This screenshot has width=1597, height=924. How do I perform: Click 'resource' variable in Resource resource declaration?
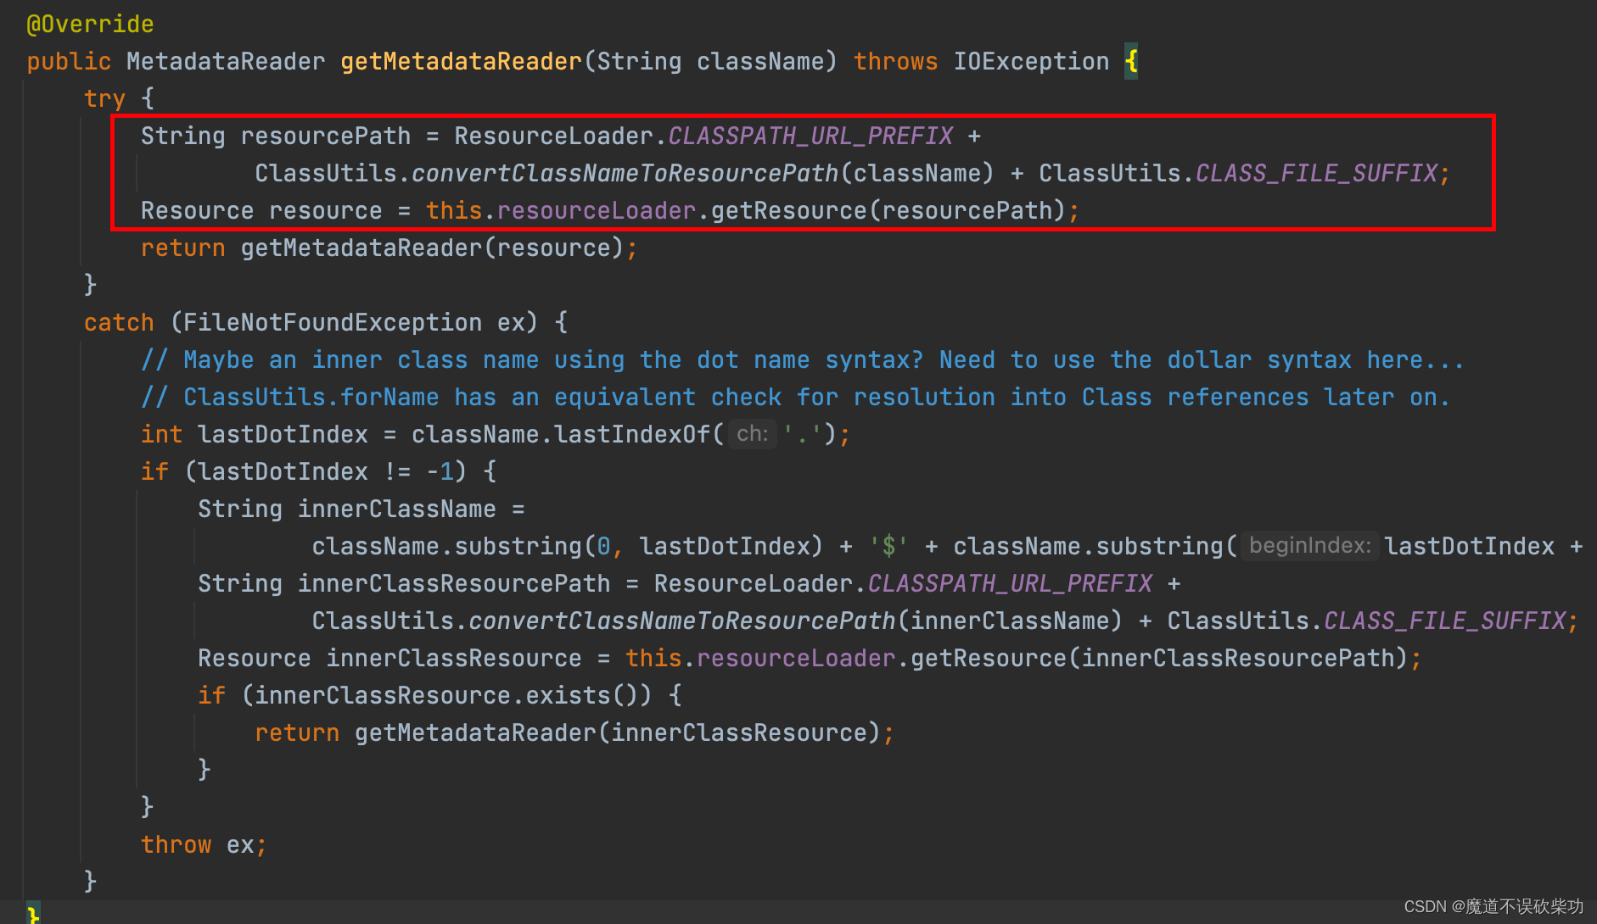coord(325,210)
